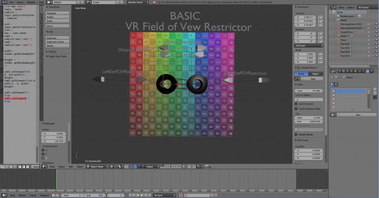Viewport: 379px width, 198px height.
Task: Toggle renderability camera for Text.009
Action: click(376, 56)
